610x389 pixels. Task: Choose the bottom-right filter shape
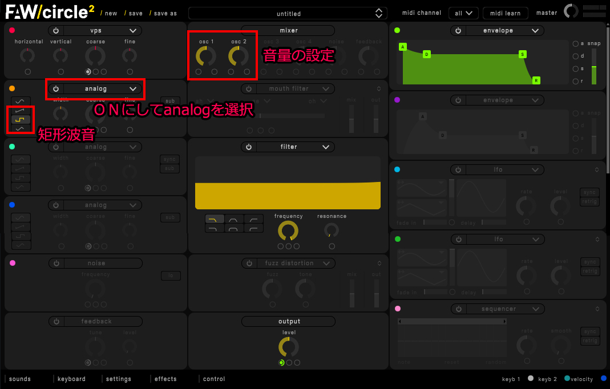tap(254, 228)
